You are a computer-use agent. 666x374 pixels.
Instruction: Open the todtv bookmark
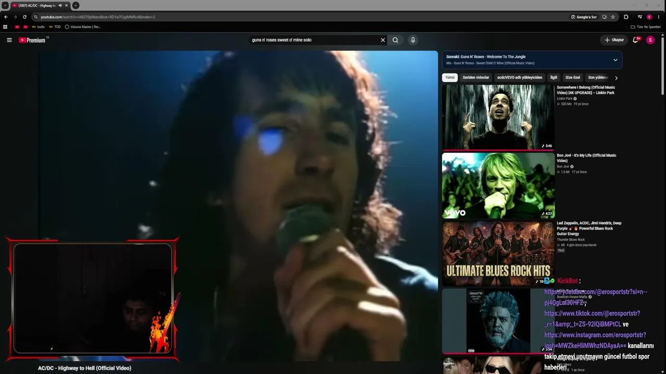point(39,26)
